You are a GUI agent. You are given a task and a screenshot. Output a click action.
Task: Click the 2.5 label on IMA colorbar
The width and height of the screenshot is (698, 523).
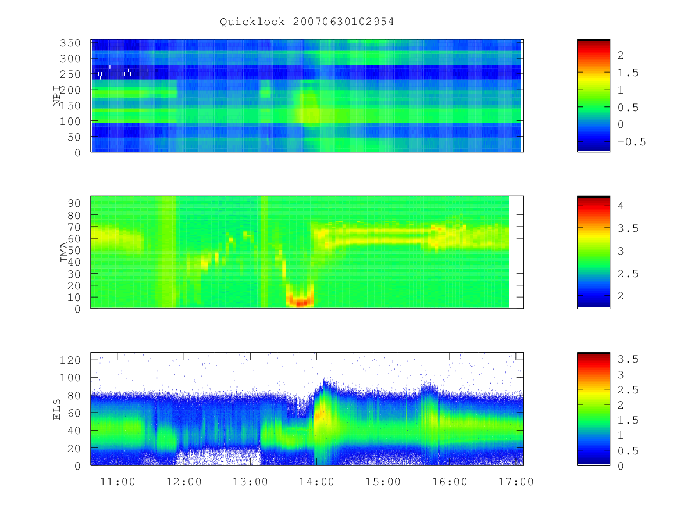pyautogui.click(x=628, y=274)
